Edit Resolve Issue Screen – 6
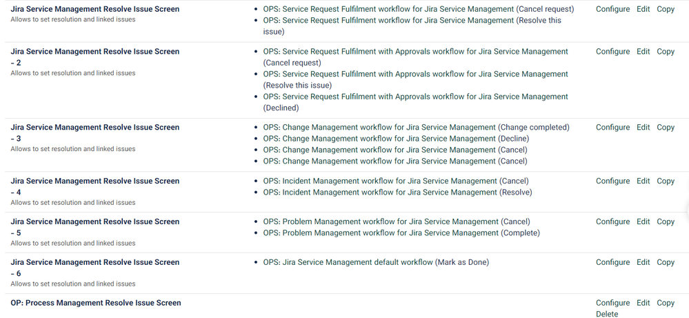Image resolution: width=689 pixels, height=318 pixels. point(643,262)
